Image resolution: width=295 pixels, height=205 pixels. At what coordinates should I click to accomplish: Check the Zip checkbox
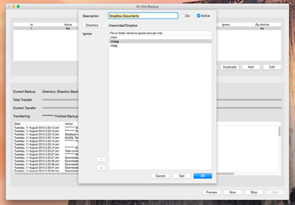pos(182,16)
